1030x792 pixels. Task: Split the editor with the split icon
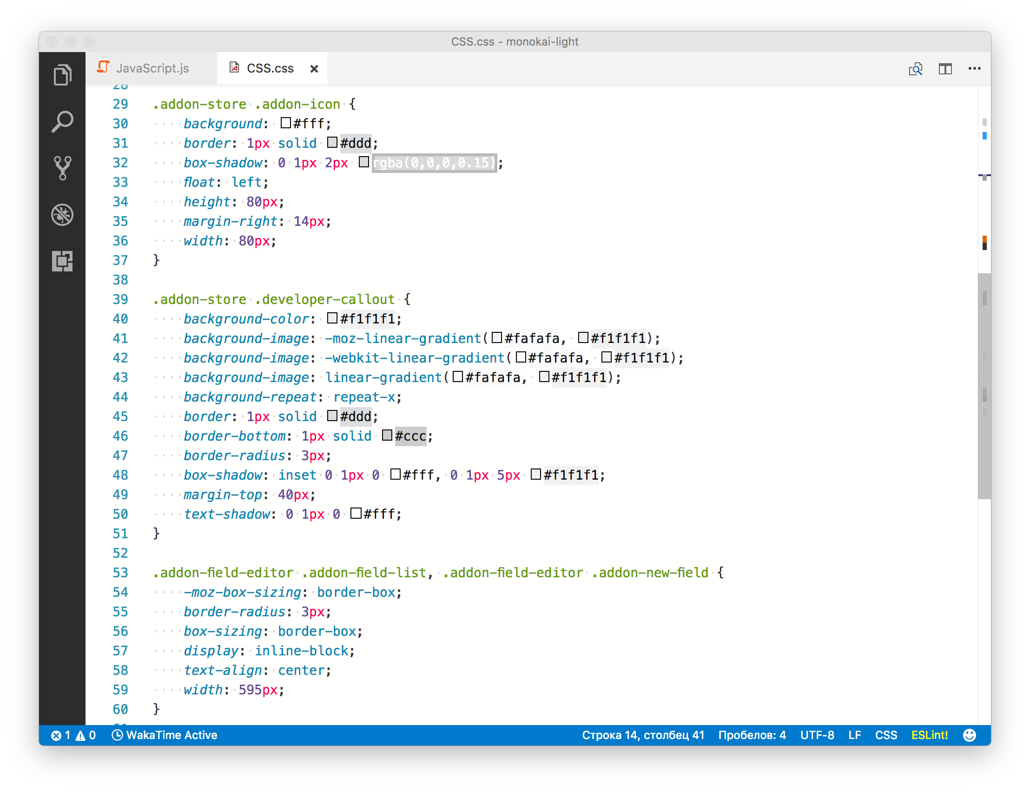coord(944,69)
